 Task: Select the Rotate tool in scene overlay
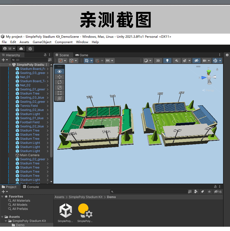pyautogui.click(x=59, y=82)
